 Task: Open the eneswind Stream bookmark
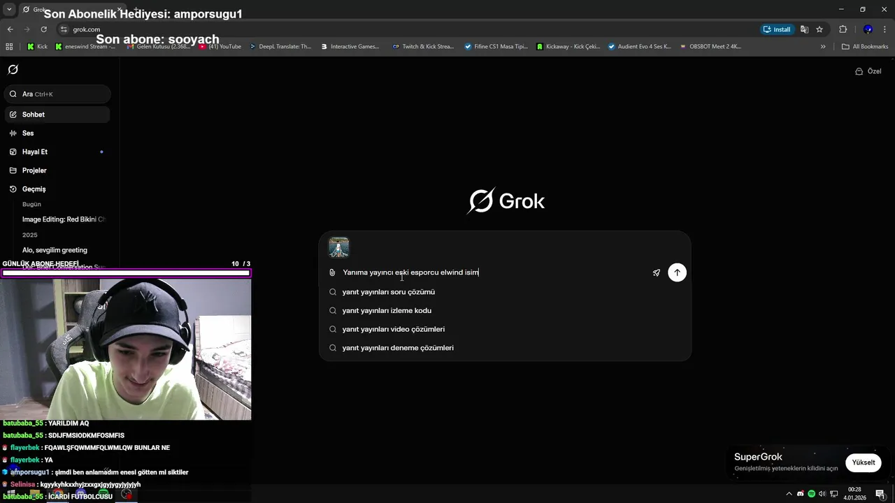pos(85,47)
